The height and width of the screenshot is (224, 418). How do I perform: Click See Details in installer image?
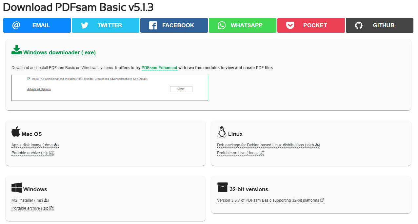click(x=140, y=79)
